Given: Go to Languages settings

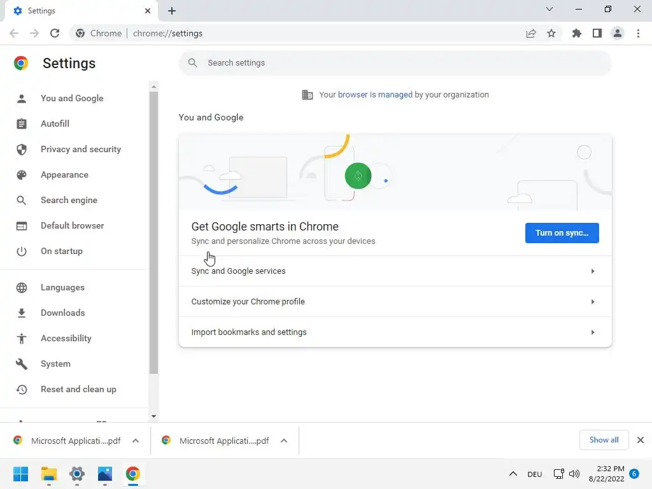Looking at the screenshot, I should click(62, 287).
